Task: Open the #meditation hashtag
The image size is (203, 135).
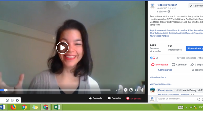Action: coord(174,33)
